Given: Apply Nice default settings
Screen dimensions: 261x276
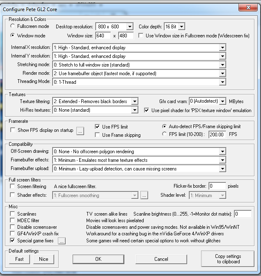Looking at the screenshot, I should pyautogui.click(x=43, y=259).
